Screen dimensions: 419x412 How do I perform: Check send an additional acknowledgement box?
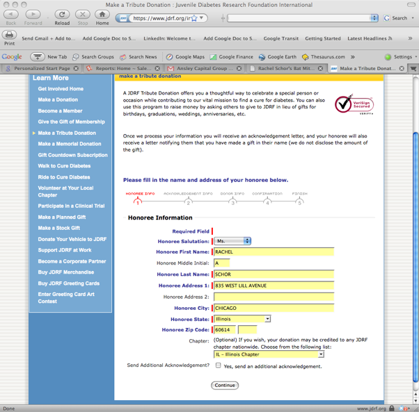pyautogui.click(x=219, y=365)
